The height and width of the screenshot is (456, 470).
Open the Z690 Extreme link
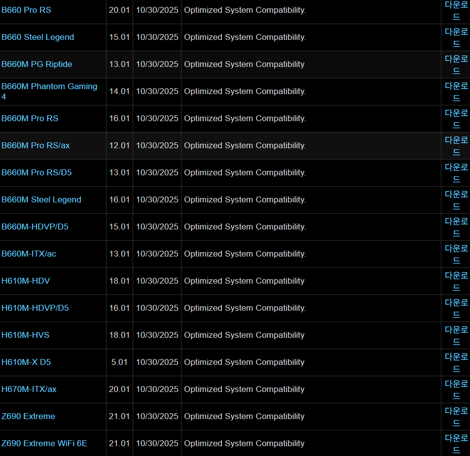(x=28, y=416)
